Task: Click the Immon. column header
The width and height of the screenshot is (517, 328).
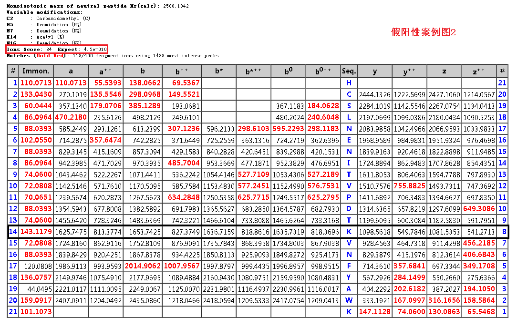Action: 36,71
